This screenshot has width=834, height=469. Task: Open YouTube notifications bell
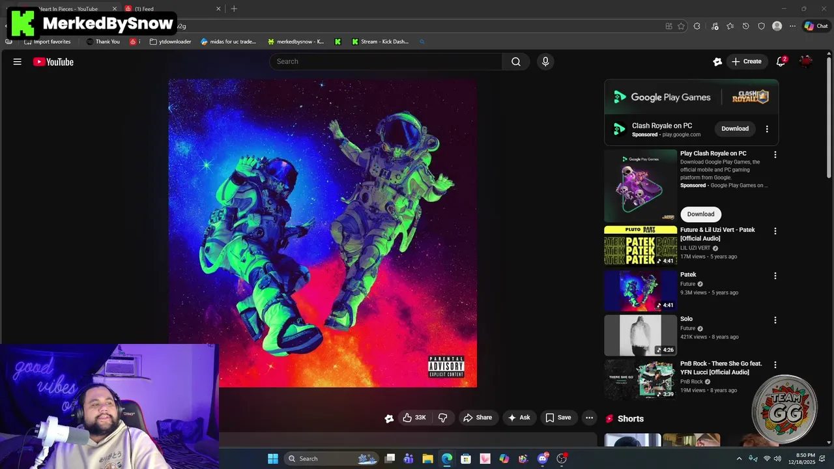click(x=781, y=62)
